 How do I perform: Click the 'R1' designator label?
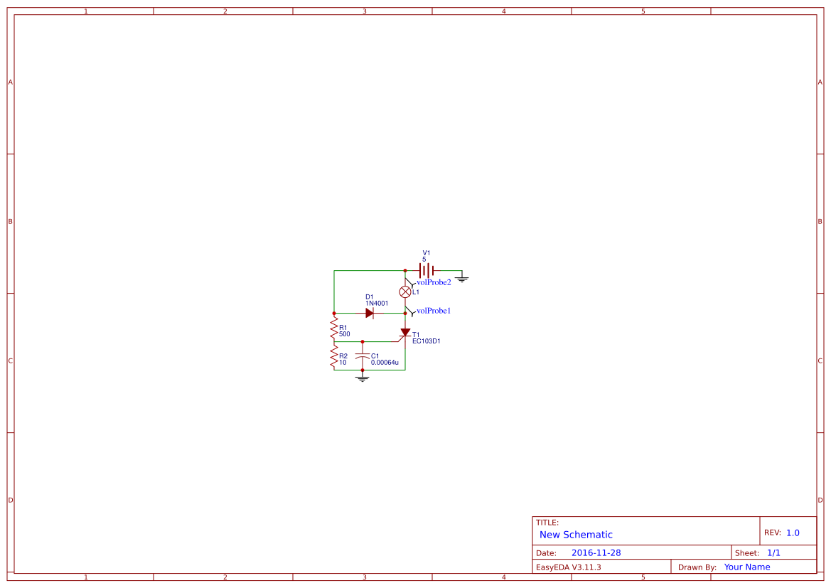tap(343, 328)
